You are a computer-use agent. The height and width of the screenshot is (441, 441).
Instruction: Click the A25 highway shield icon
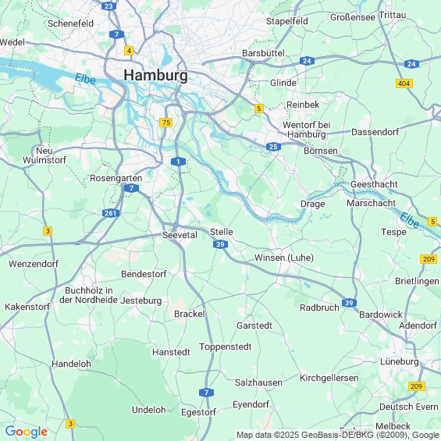pyautogui.click(x=273, y=147)
